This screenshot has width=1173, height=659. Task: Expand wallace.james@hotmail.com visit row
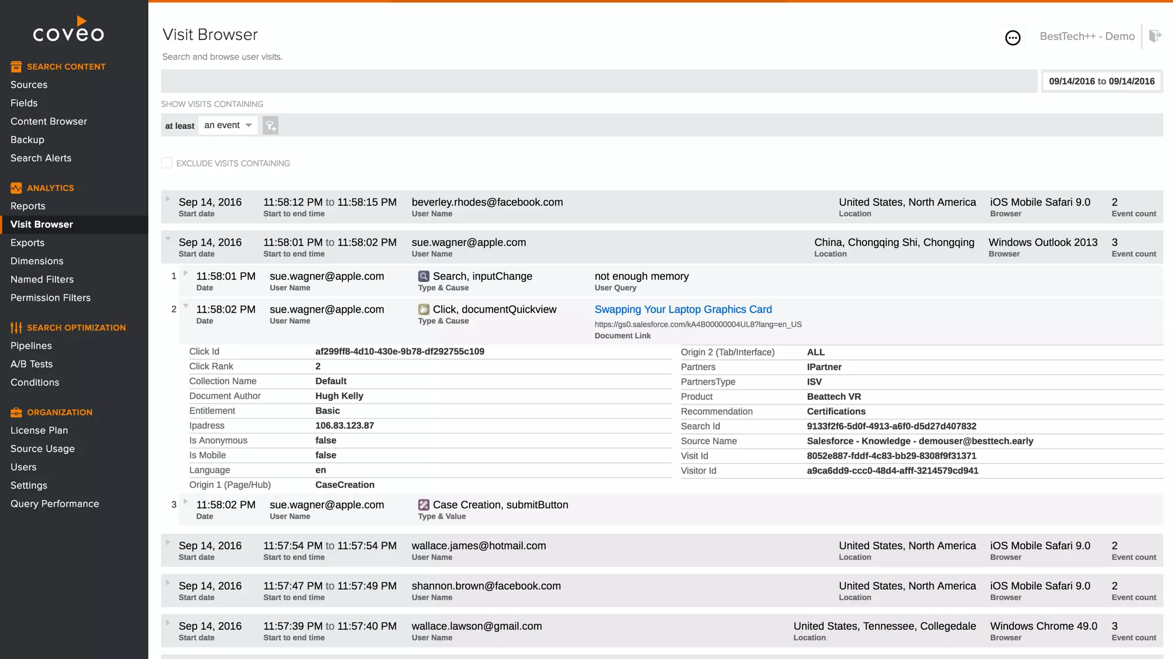coord(168,542)
